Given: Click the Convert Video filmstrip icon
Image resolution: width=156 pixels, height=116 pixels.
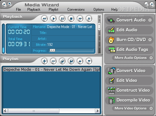Looking at the screenshot, I should pos(112,71).
